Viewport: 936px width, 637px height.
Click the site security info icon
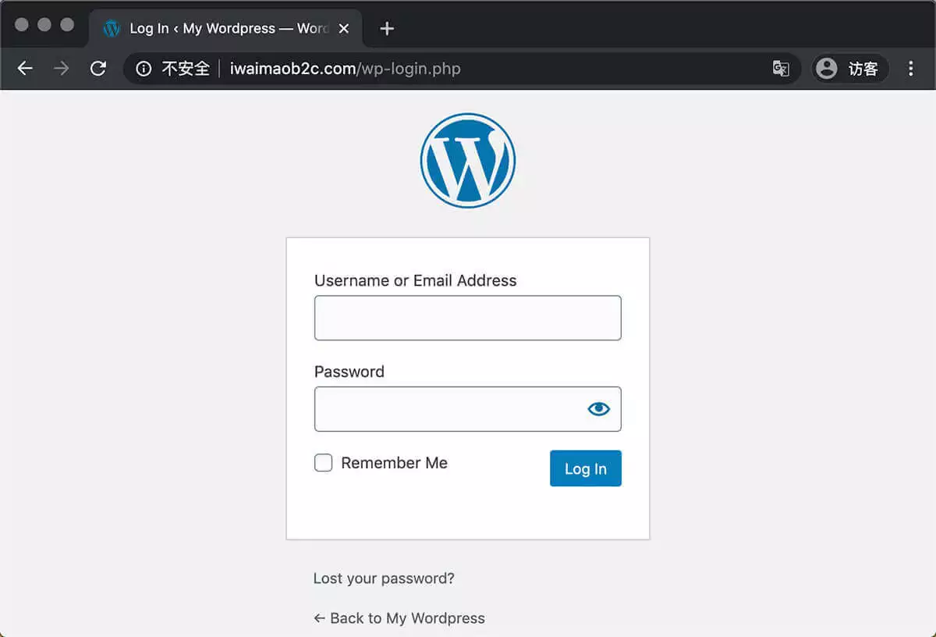tap(144, 69)
